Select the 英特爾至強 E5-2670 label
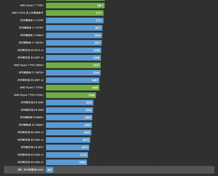The image size is (218, 176). point(32,147)
